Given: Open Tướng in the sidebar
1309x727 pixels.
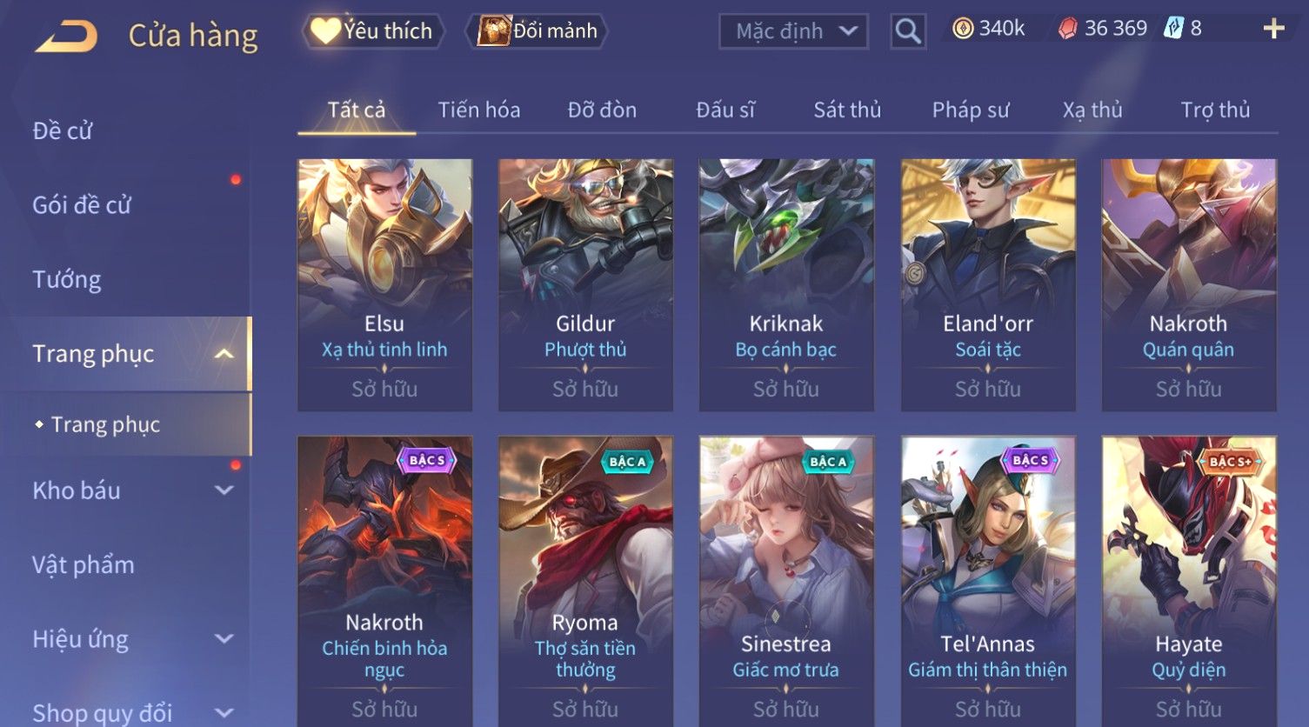Looking at the screenshot, I should (x=67, y=279).
